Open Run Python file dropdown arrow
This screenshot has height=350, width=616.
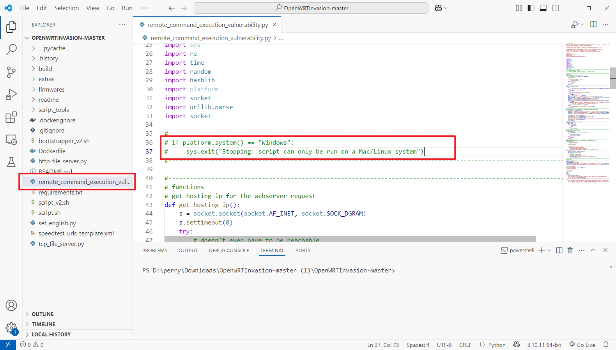[582, 24]
